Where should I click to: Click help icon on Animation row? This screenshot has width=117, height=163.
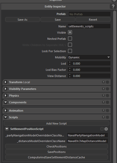click(103, 110)
